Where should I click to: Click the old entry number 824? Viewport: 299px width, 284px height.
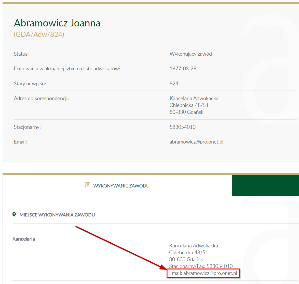point(174,84)
